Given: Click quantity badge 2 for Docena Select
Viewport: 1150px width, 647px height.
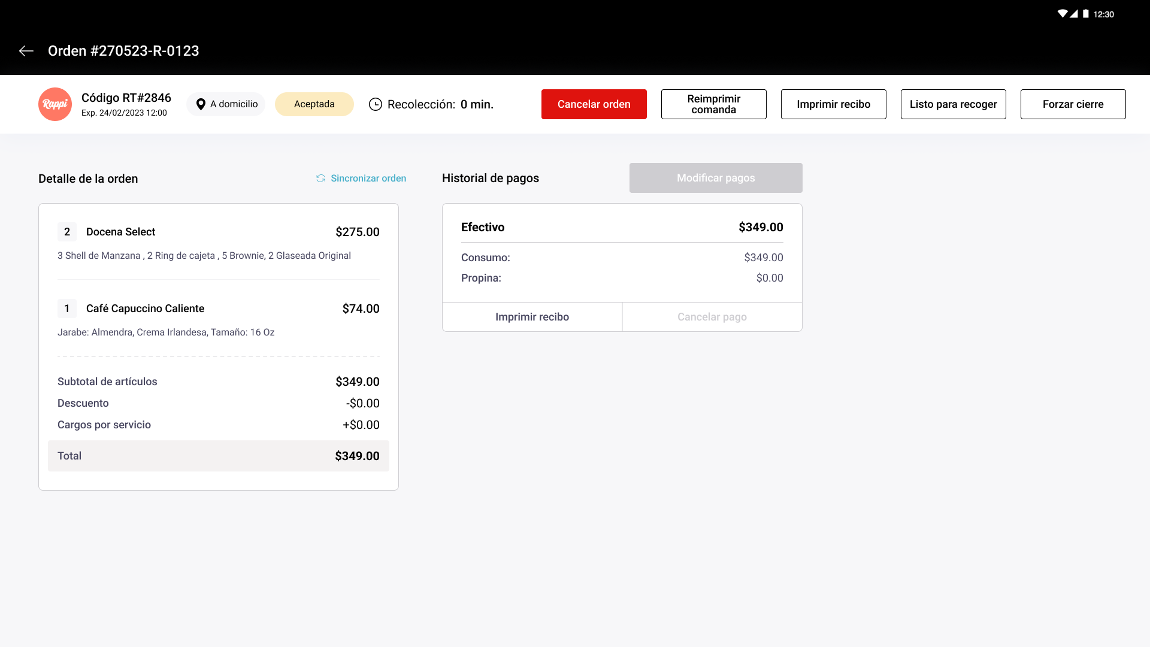Looking at the screenshot, I should (x=67, y=232).
